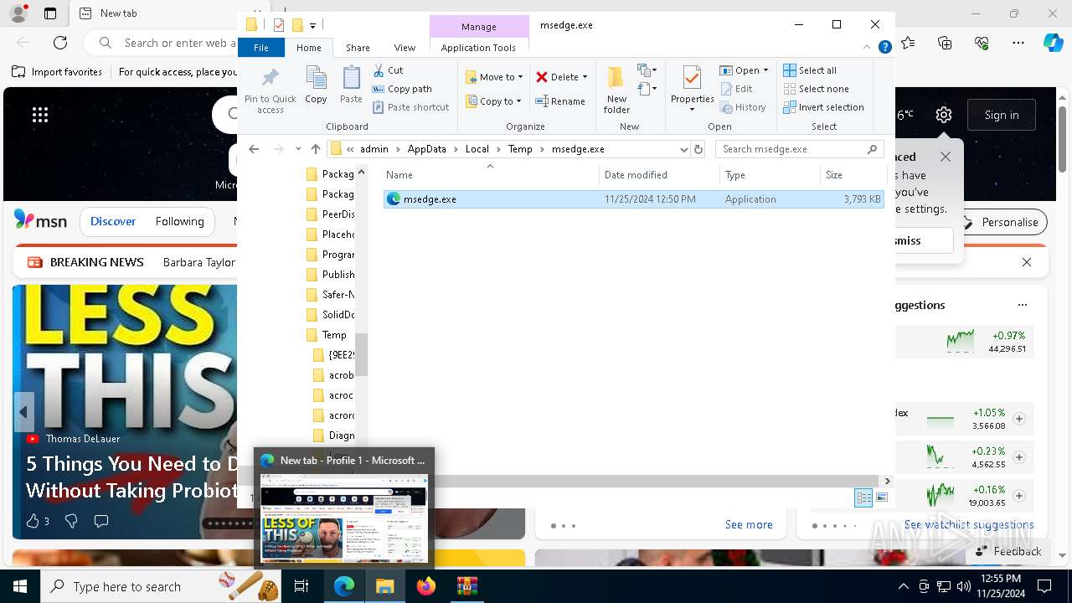Open Edge page settings gear icon
This screenshot has height=603, width=1072.
click(x=944, y=115)
